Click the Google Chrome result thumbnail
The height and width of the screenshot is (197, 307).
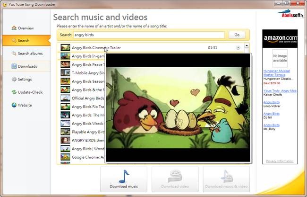tap(65, 157)
